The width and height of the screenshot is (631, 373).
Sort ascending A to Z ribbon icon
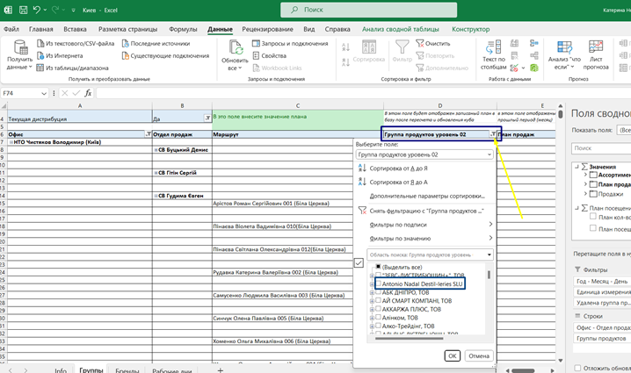click(345, 47)
